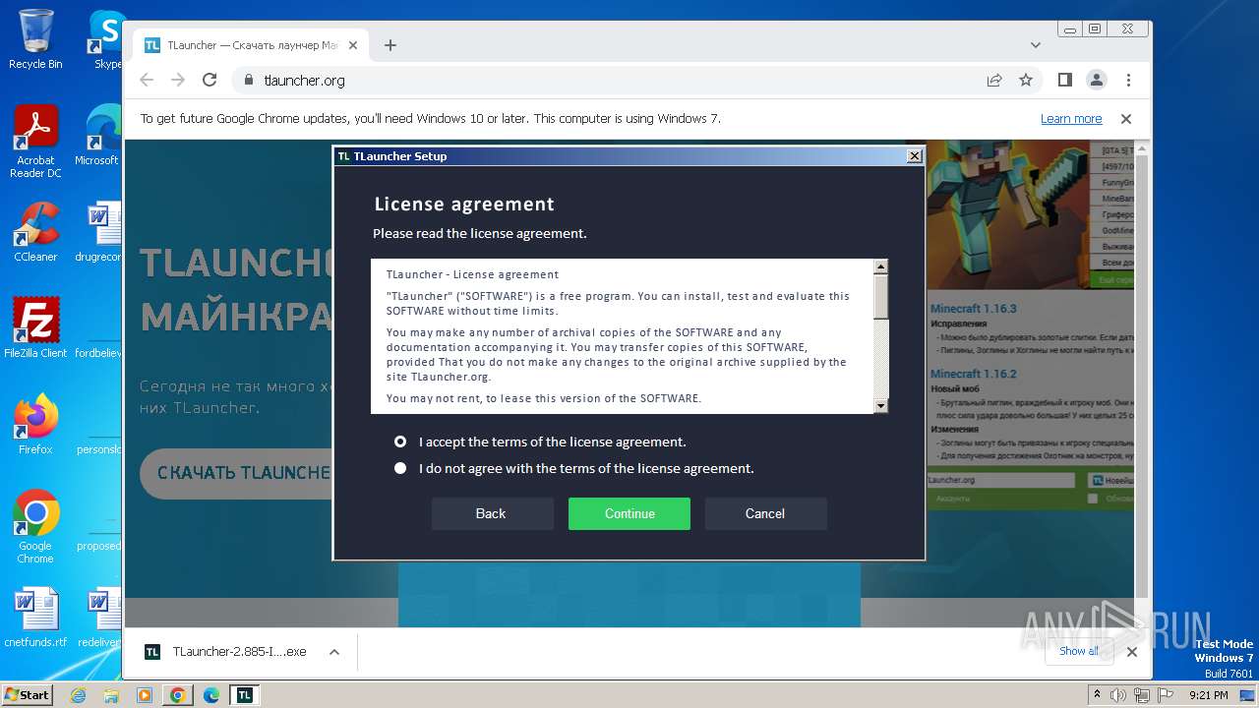Image resolution: width=1259 pixels, height=708 pixels.
Task: Open the Learn more link about Chrome updates
Action: (1071, 119)
